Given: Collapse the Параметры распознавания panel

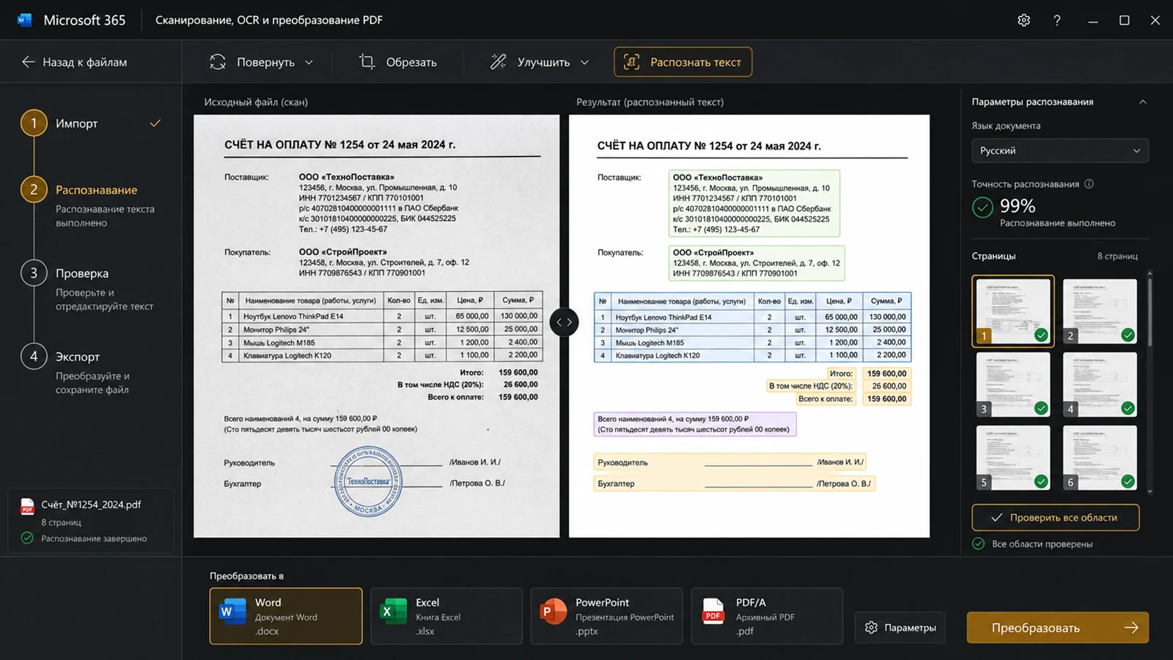Looking at the screenshot, I should 1142,102.
